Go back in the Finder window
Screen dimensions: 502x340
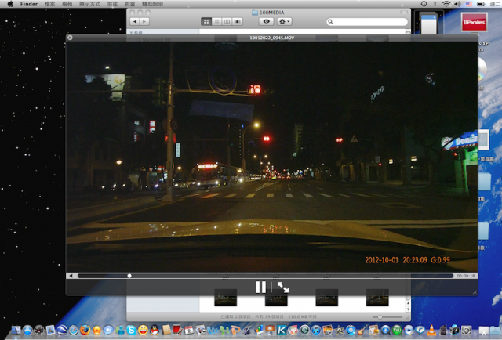point(135,21)
